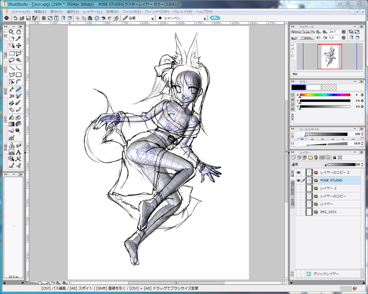Open the ウィンドウ(W) menu

pos(157,12)
